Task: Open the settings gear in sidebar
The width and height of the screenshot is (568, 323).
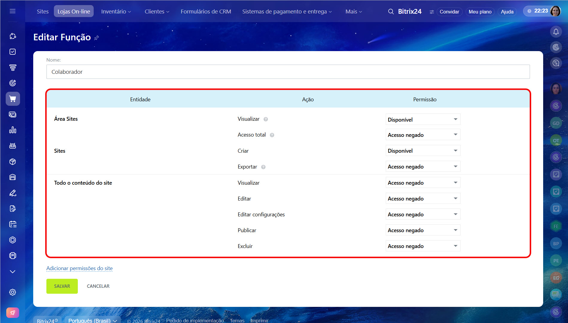Action: (x=13, y=292)
